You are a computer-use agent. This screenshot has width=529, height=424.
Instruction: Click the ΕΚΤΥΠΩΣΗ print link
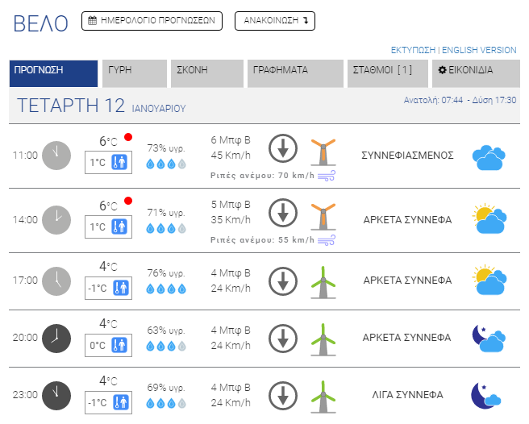[413, 50]
